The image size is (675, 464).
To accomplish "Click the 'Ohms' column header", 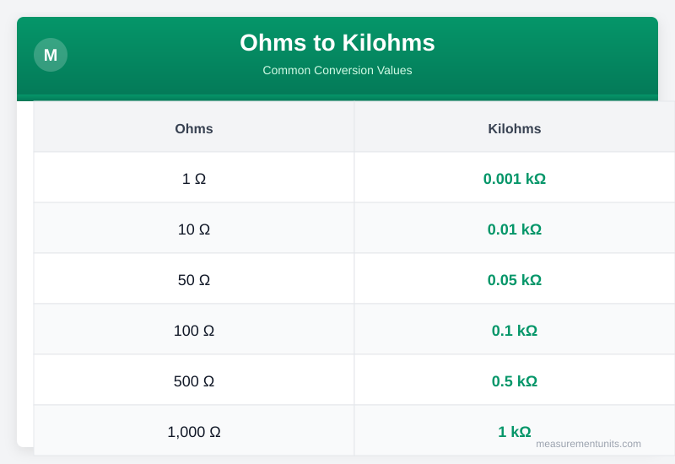I will [x=194, y=127].
